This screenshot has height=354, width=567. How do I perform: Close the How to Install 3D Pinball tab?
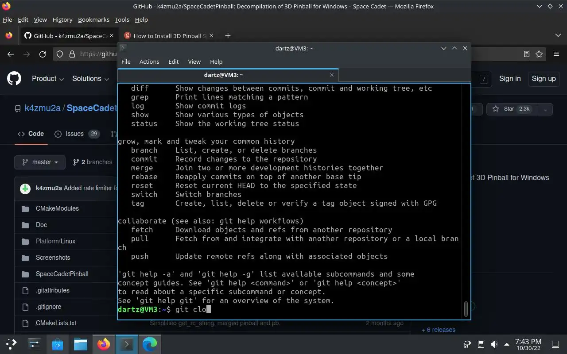tap(211, 36)
